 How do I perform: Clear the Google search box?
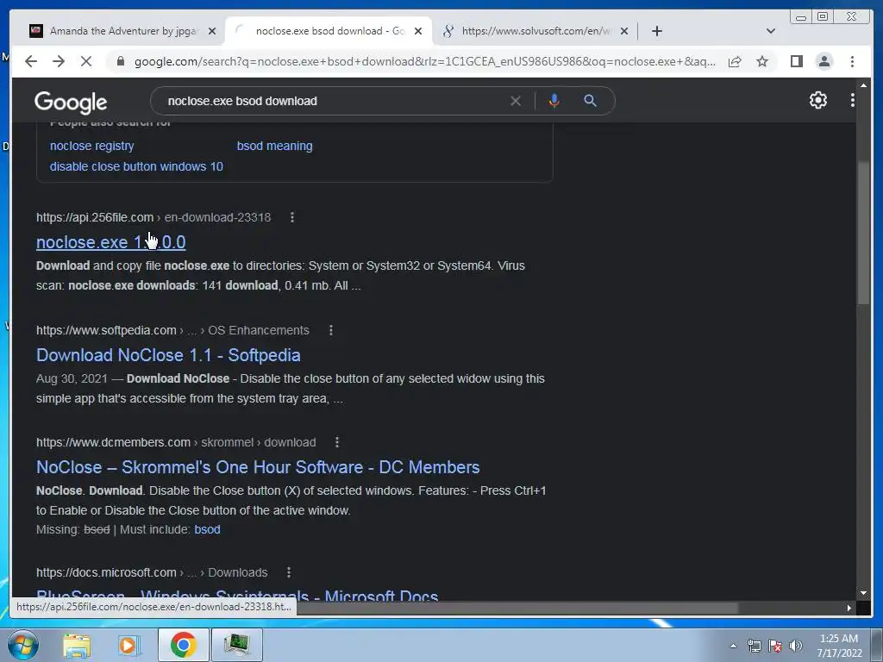pyautogui.click(x=516, y=101)
